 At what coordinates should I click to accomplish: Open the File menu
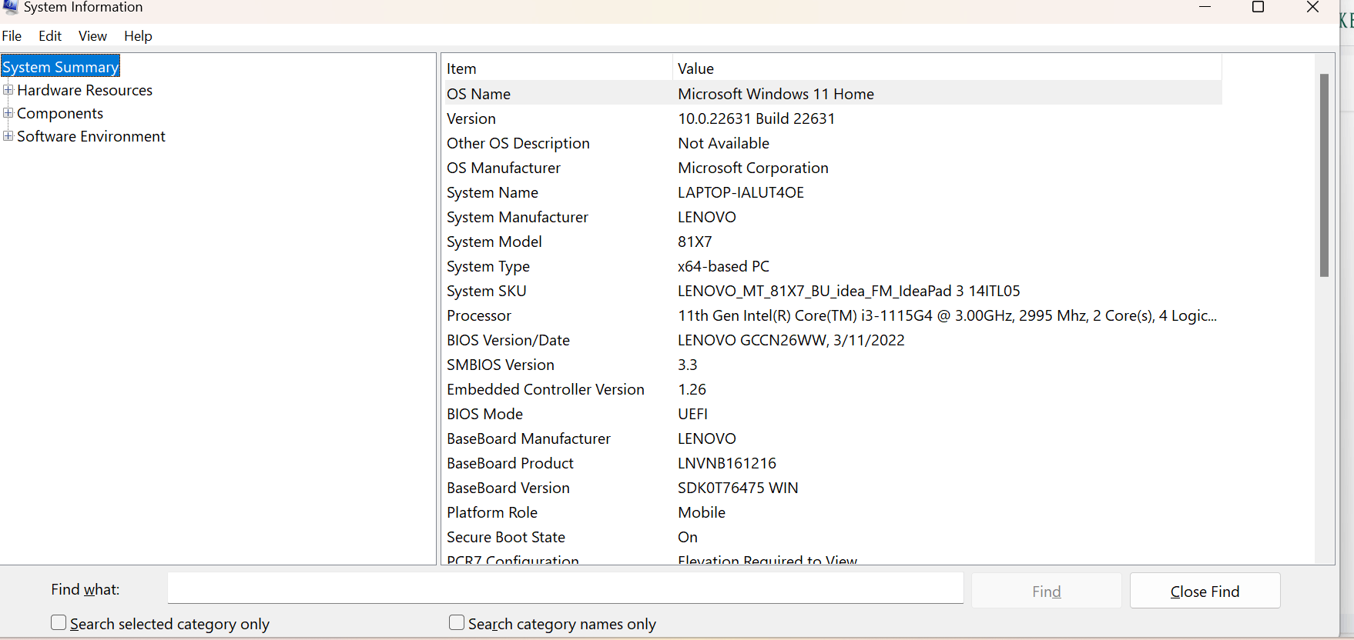[x=12, y=36]
